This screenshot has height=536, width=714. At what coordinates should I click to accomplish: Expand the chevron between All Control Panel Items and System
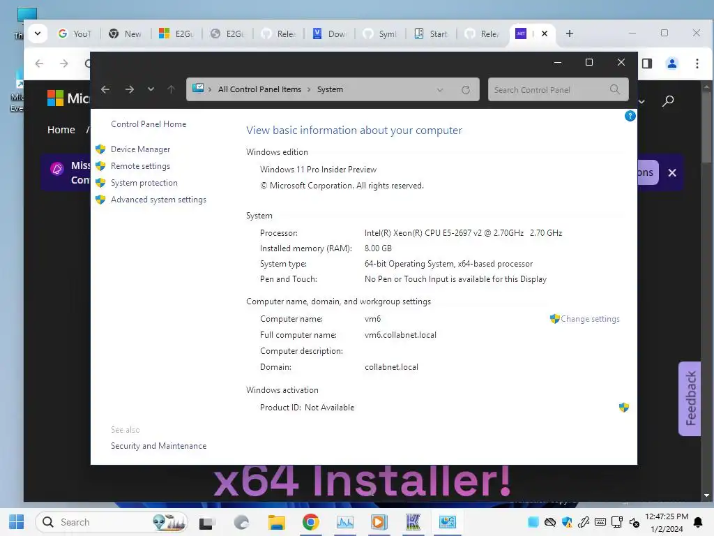(309, 90)
